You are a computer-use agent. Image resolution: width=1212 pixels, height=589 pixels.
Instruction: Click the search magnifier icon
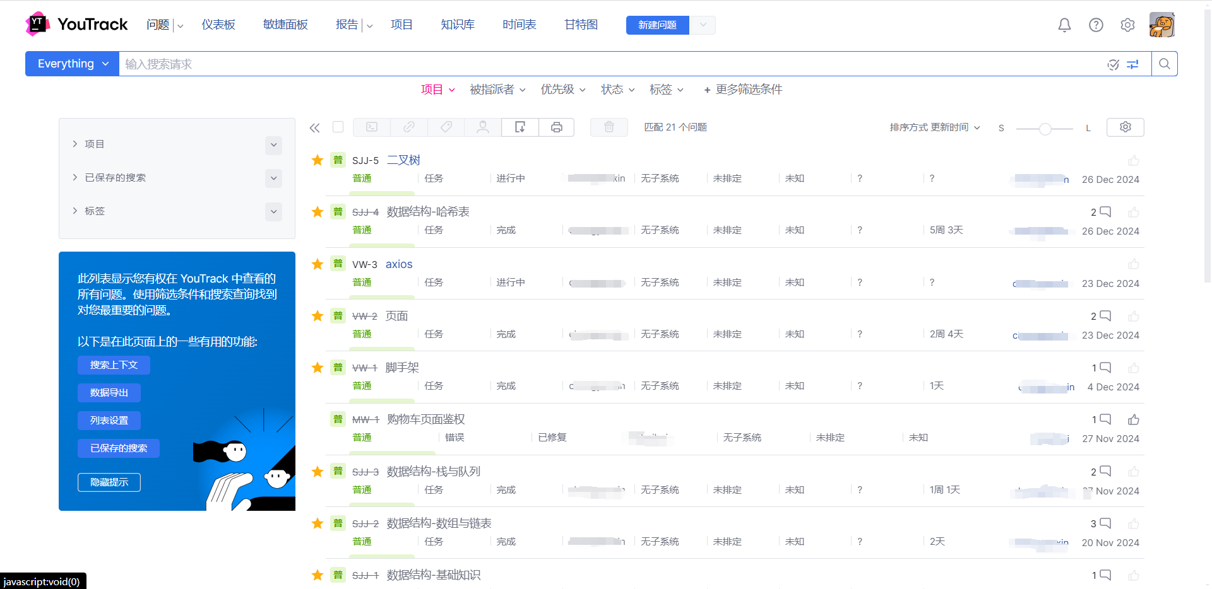tap(1165, 64)
